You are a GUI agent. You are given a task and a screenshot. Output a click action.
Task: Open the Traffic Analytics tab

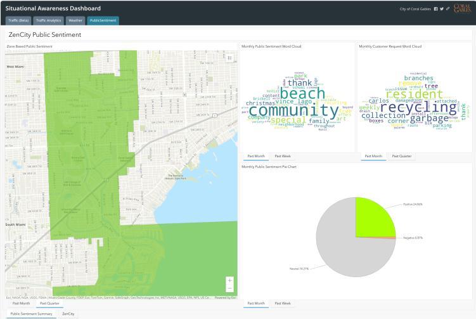(49, 20)
